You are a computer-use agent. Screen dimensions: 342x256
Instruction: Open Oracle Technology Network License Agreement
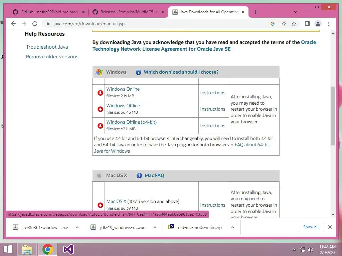click(204, 45)
